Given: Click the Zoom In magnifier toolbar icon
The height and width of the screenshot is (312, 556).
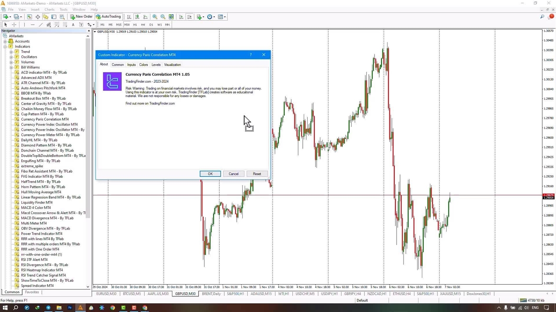Looking at the screenshot, I should (x=155, y=17).
